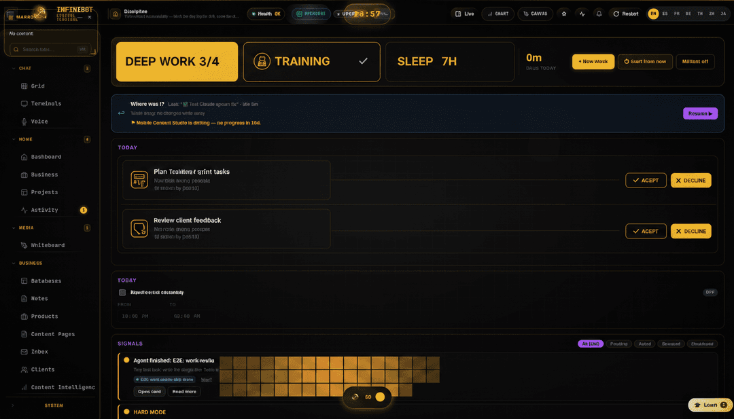
Task: Click the Plan sprint tasks card icon
Action: click(139, 179)
